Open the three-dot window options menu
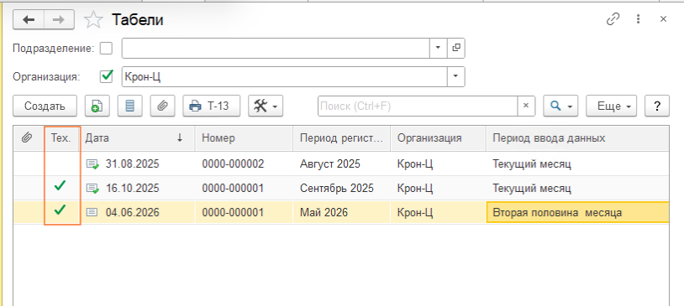 click(638, 19)
